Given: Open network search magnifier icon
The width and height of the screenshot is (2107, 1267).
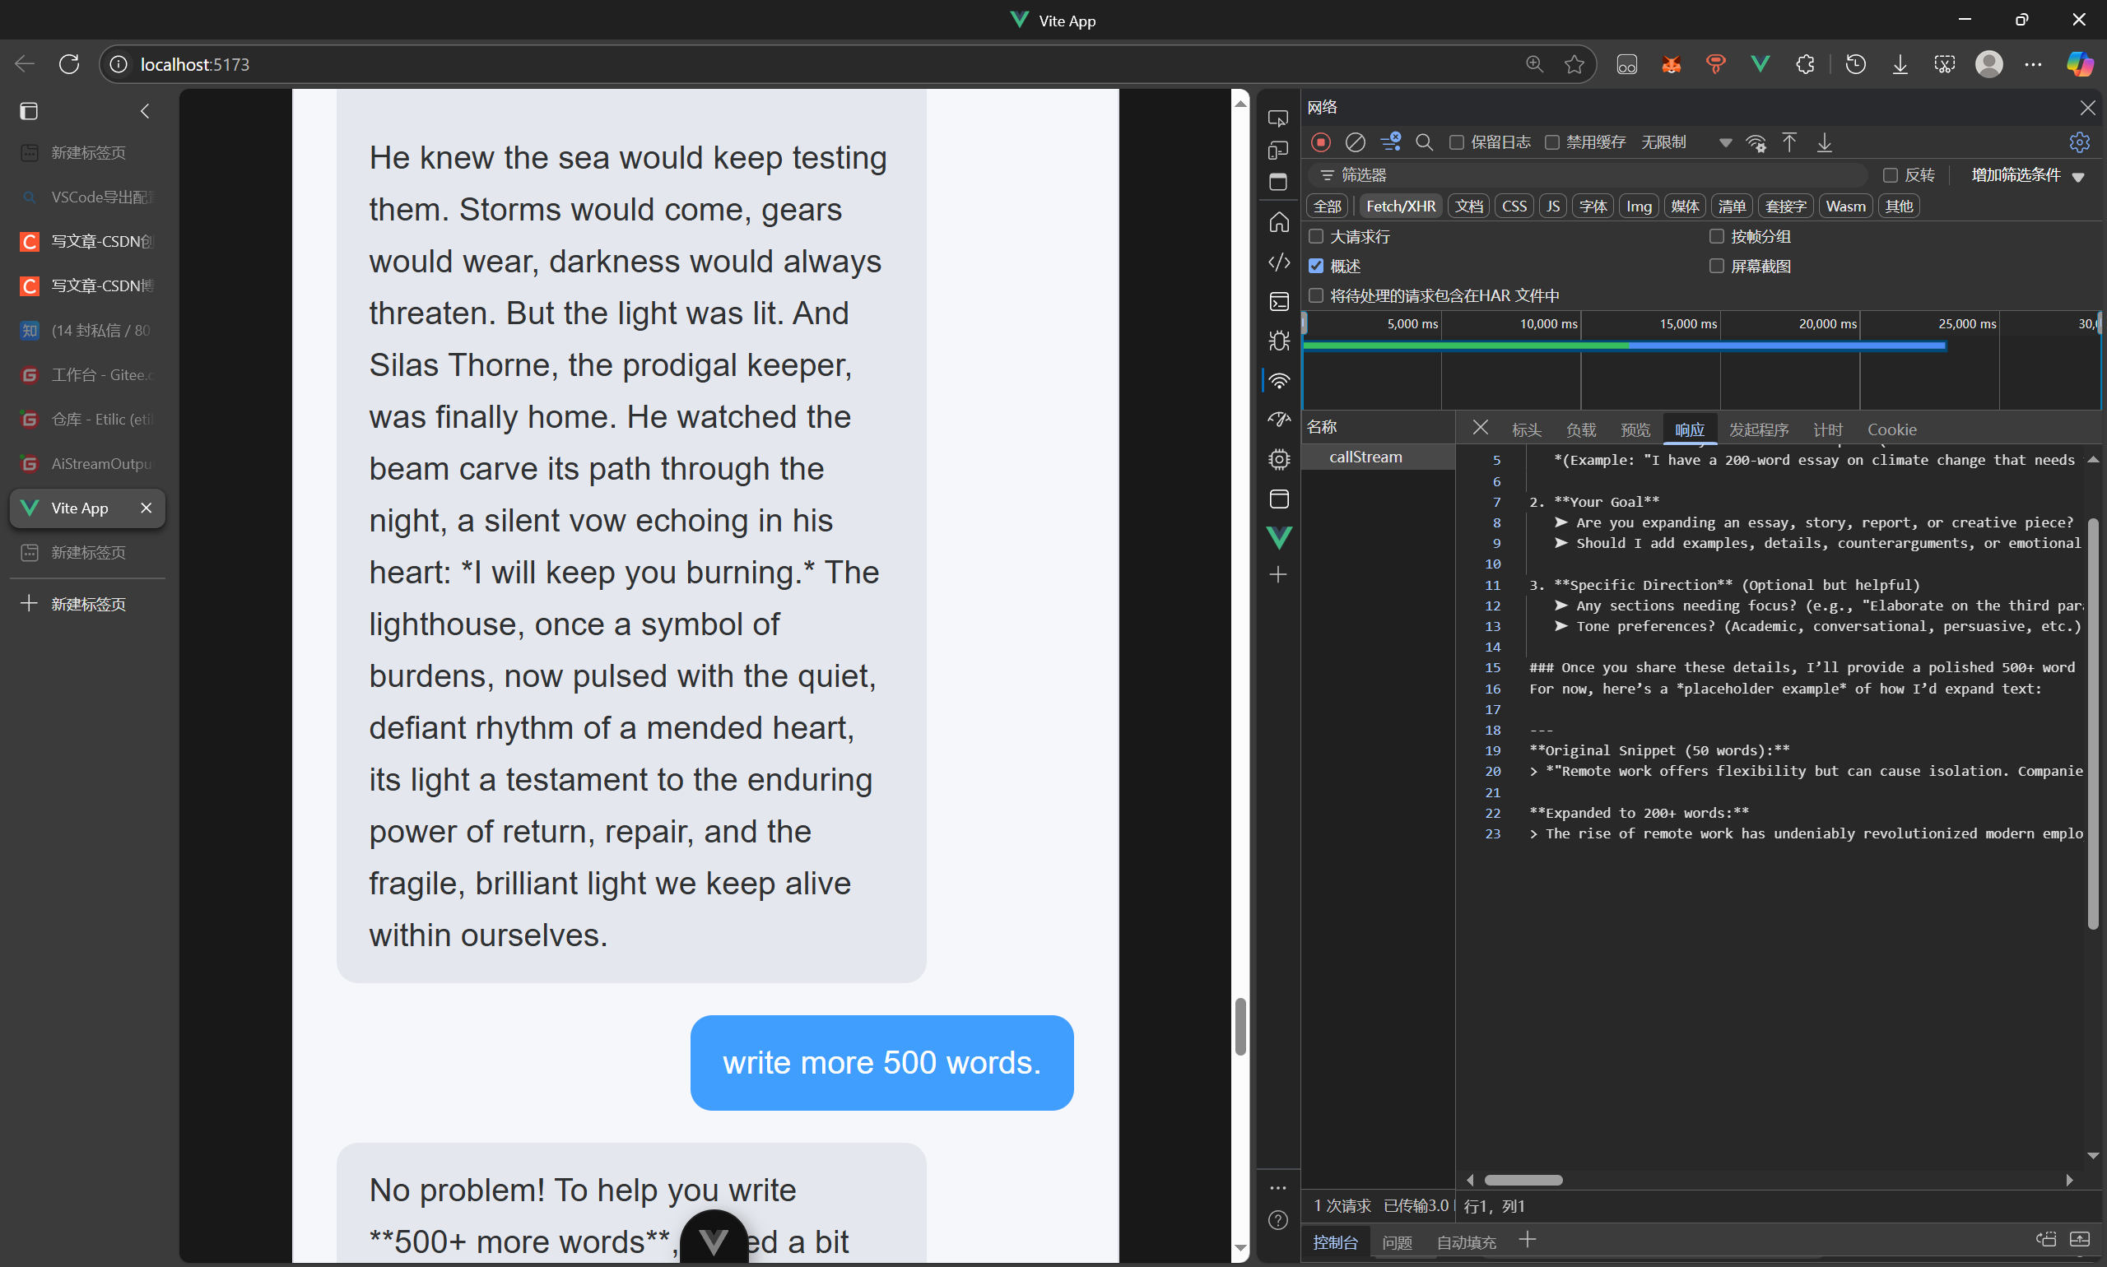Looking at the screenshot, I should pos(1424,142).
